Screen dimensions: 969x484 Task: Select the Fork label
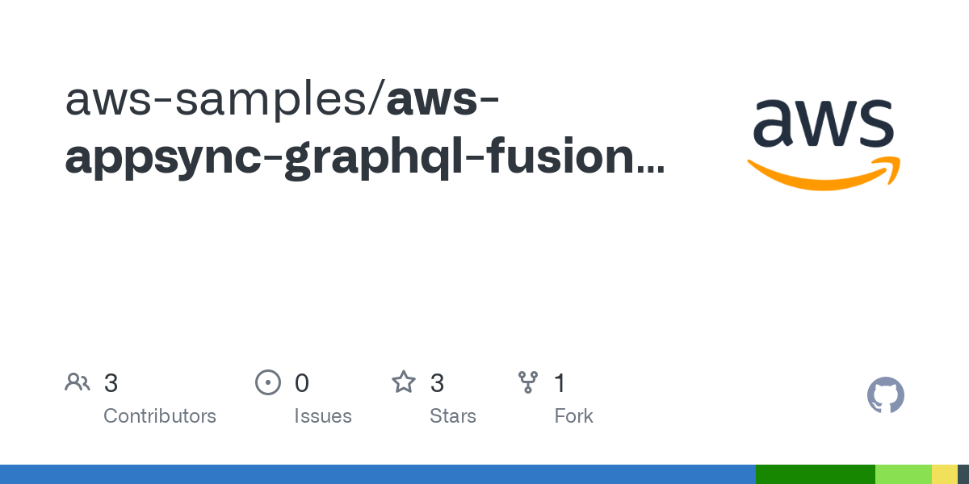click(x=574, y=416)
